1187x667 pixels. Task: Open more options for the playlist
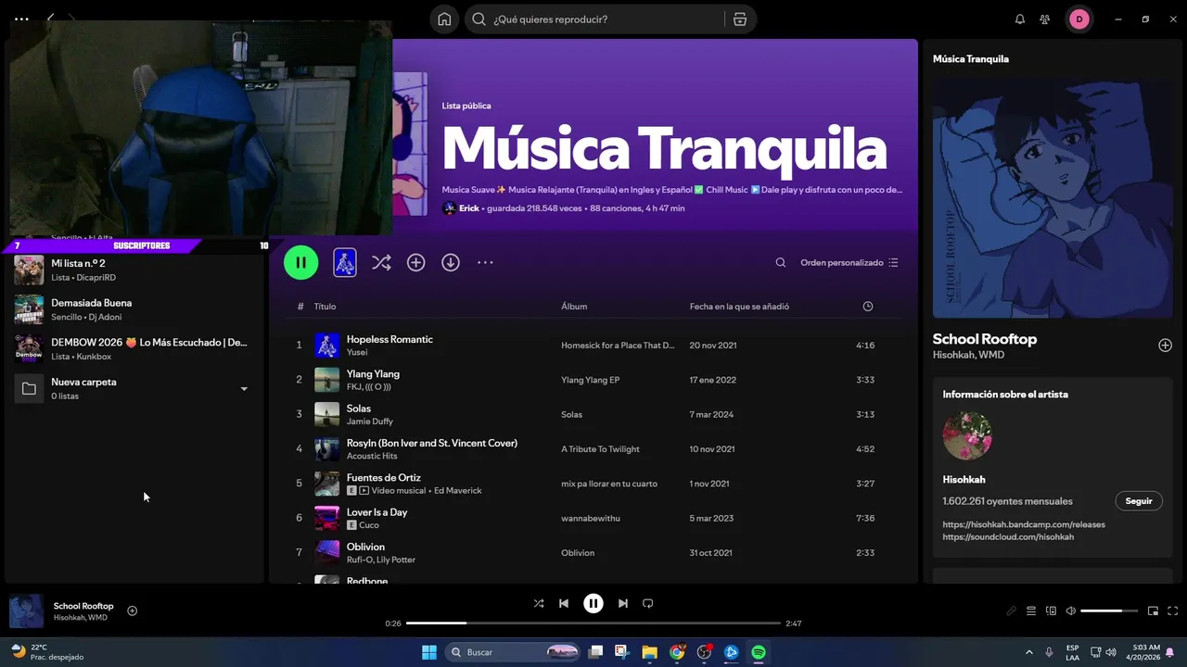(485, 263)
